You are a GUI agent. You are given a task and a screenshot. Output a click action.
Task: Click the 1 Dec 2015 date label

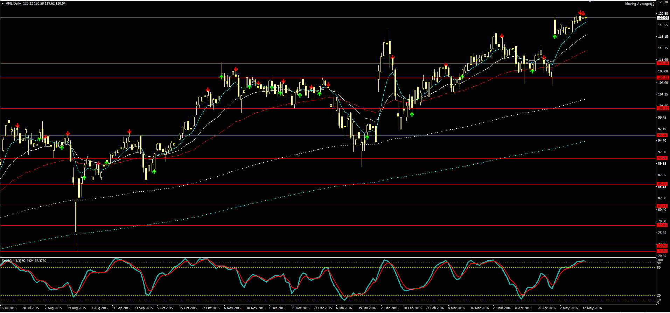tap(277, 308)
